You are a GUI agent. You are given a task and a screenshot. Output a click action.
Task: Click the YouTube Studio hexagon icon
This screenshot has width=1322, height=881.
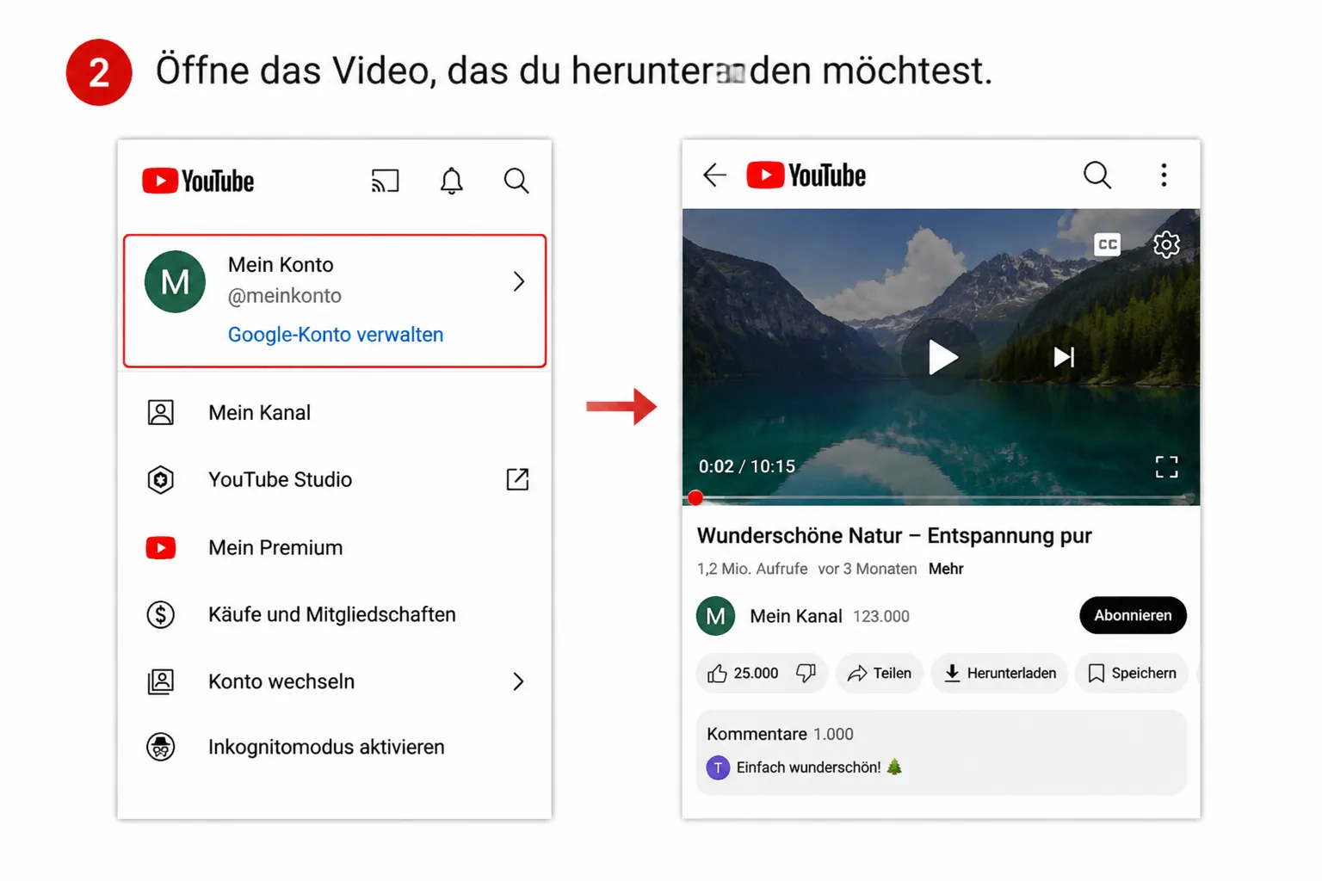161,479
